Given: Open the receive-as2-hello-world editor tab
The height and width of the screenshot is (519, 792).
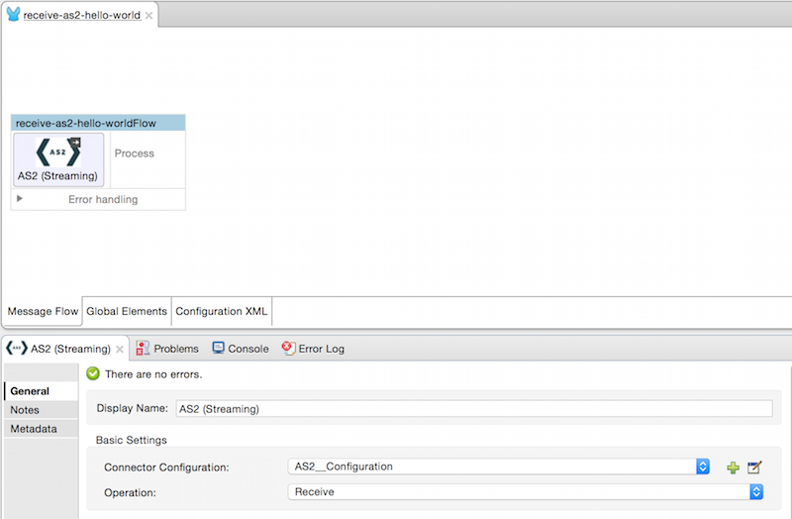Looking at the screenshot, I should coord(82,15).
